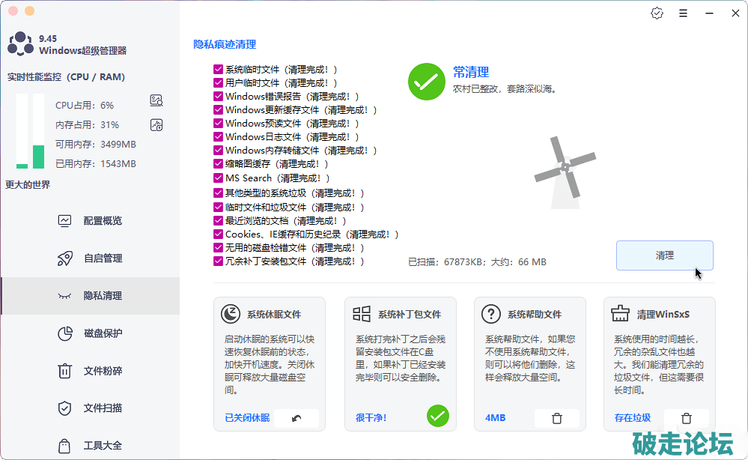This screenshot has height=460, width=748.
Task: Click the CPU monitor detail icon
Action: 156,100
